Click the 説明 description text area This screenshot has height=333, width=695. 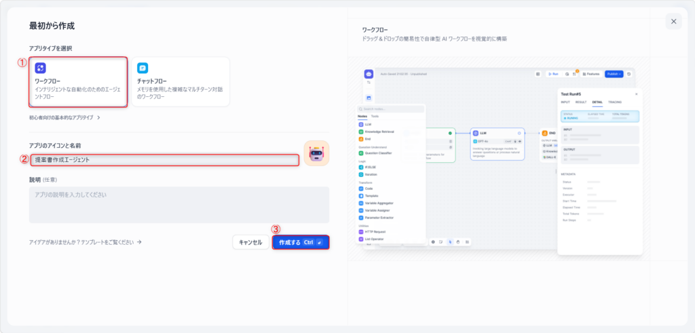pyautogui.click(x=179, y=205)
